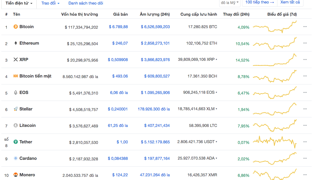This screenshot has height=180, width=313.
Task: Click the Monero logo icon
Action: (x=16, y=175)
